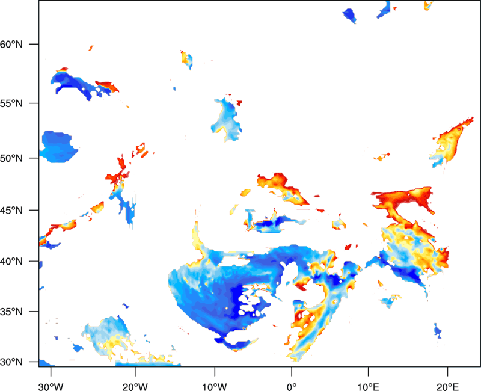Viewport: 481px width, 391px height.
Task: Click the 50°N latitude label
Action: pos(11,158)
